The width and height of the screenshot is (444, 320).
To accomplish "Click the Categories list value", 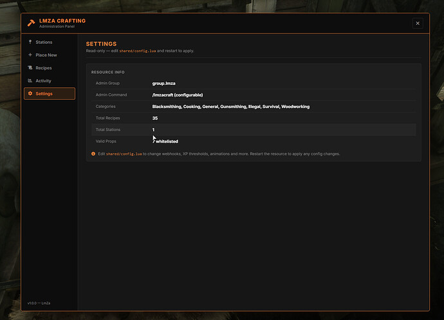I will (231, 107).
